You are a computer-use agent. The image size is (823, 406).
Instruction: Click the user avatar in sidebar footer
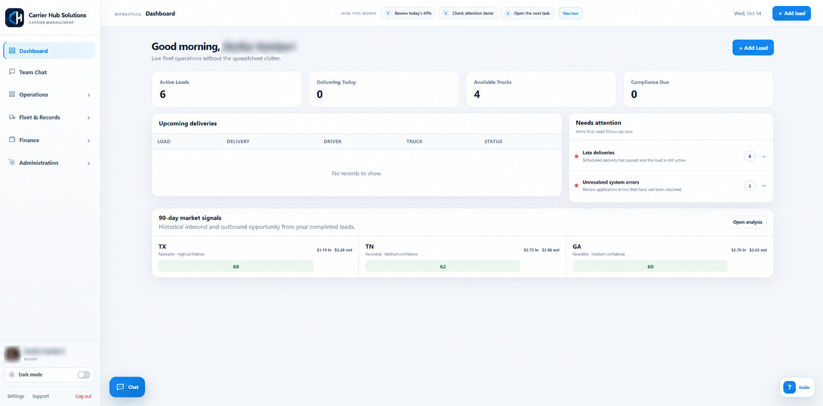point(12,354)
